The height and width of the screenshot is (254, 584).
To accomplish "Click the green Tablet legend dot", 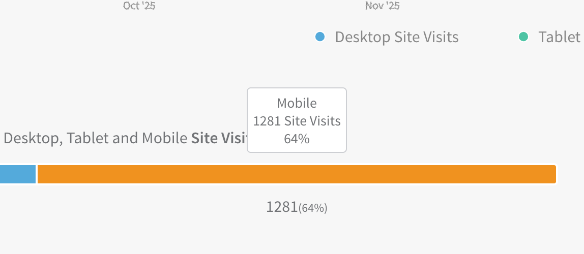I will click(x=523, y=37).
